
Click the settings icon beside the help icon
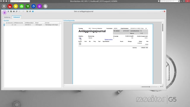pyautogui.click(x=30, y=11)
